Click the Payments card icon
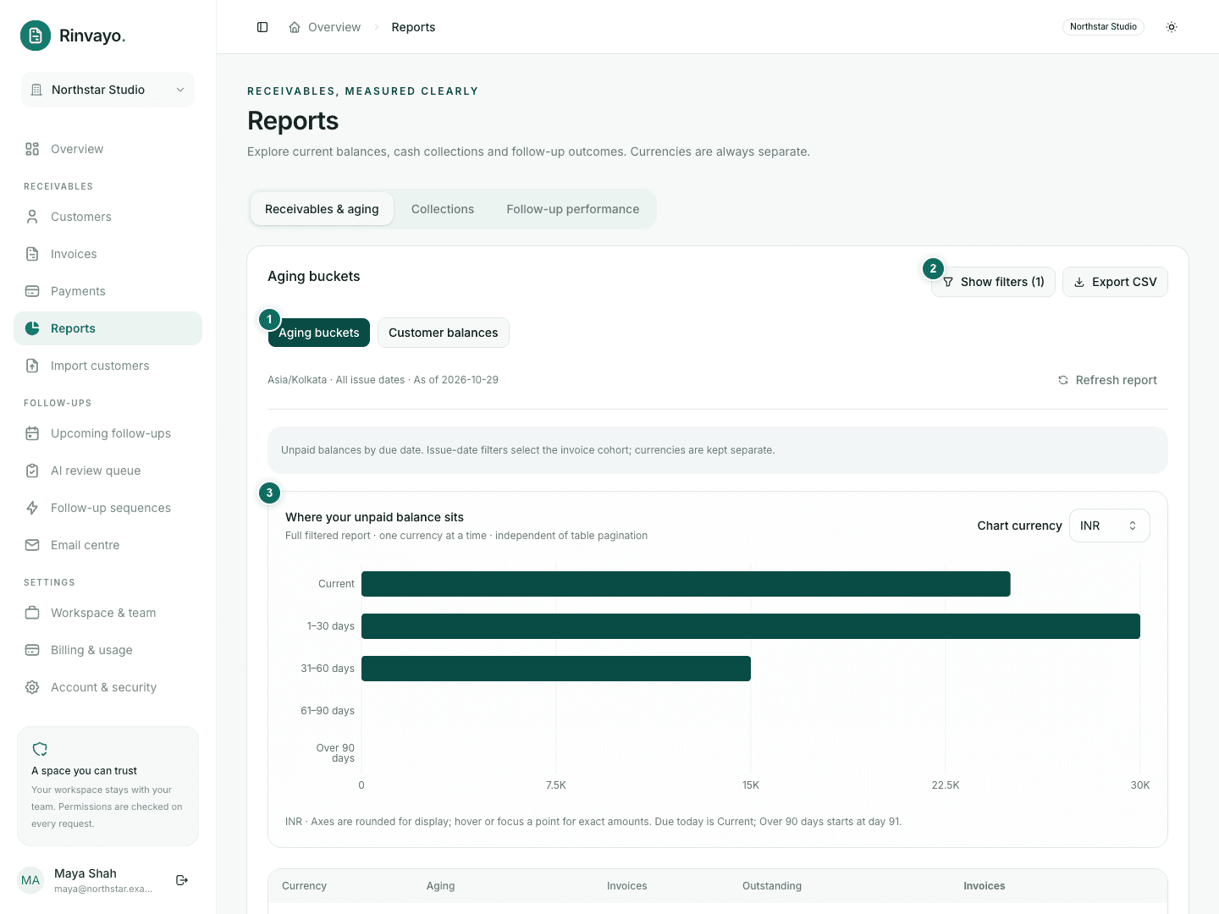This screenshot has width=1219, height=914. (x=32, y=291)
